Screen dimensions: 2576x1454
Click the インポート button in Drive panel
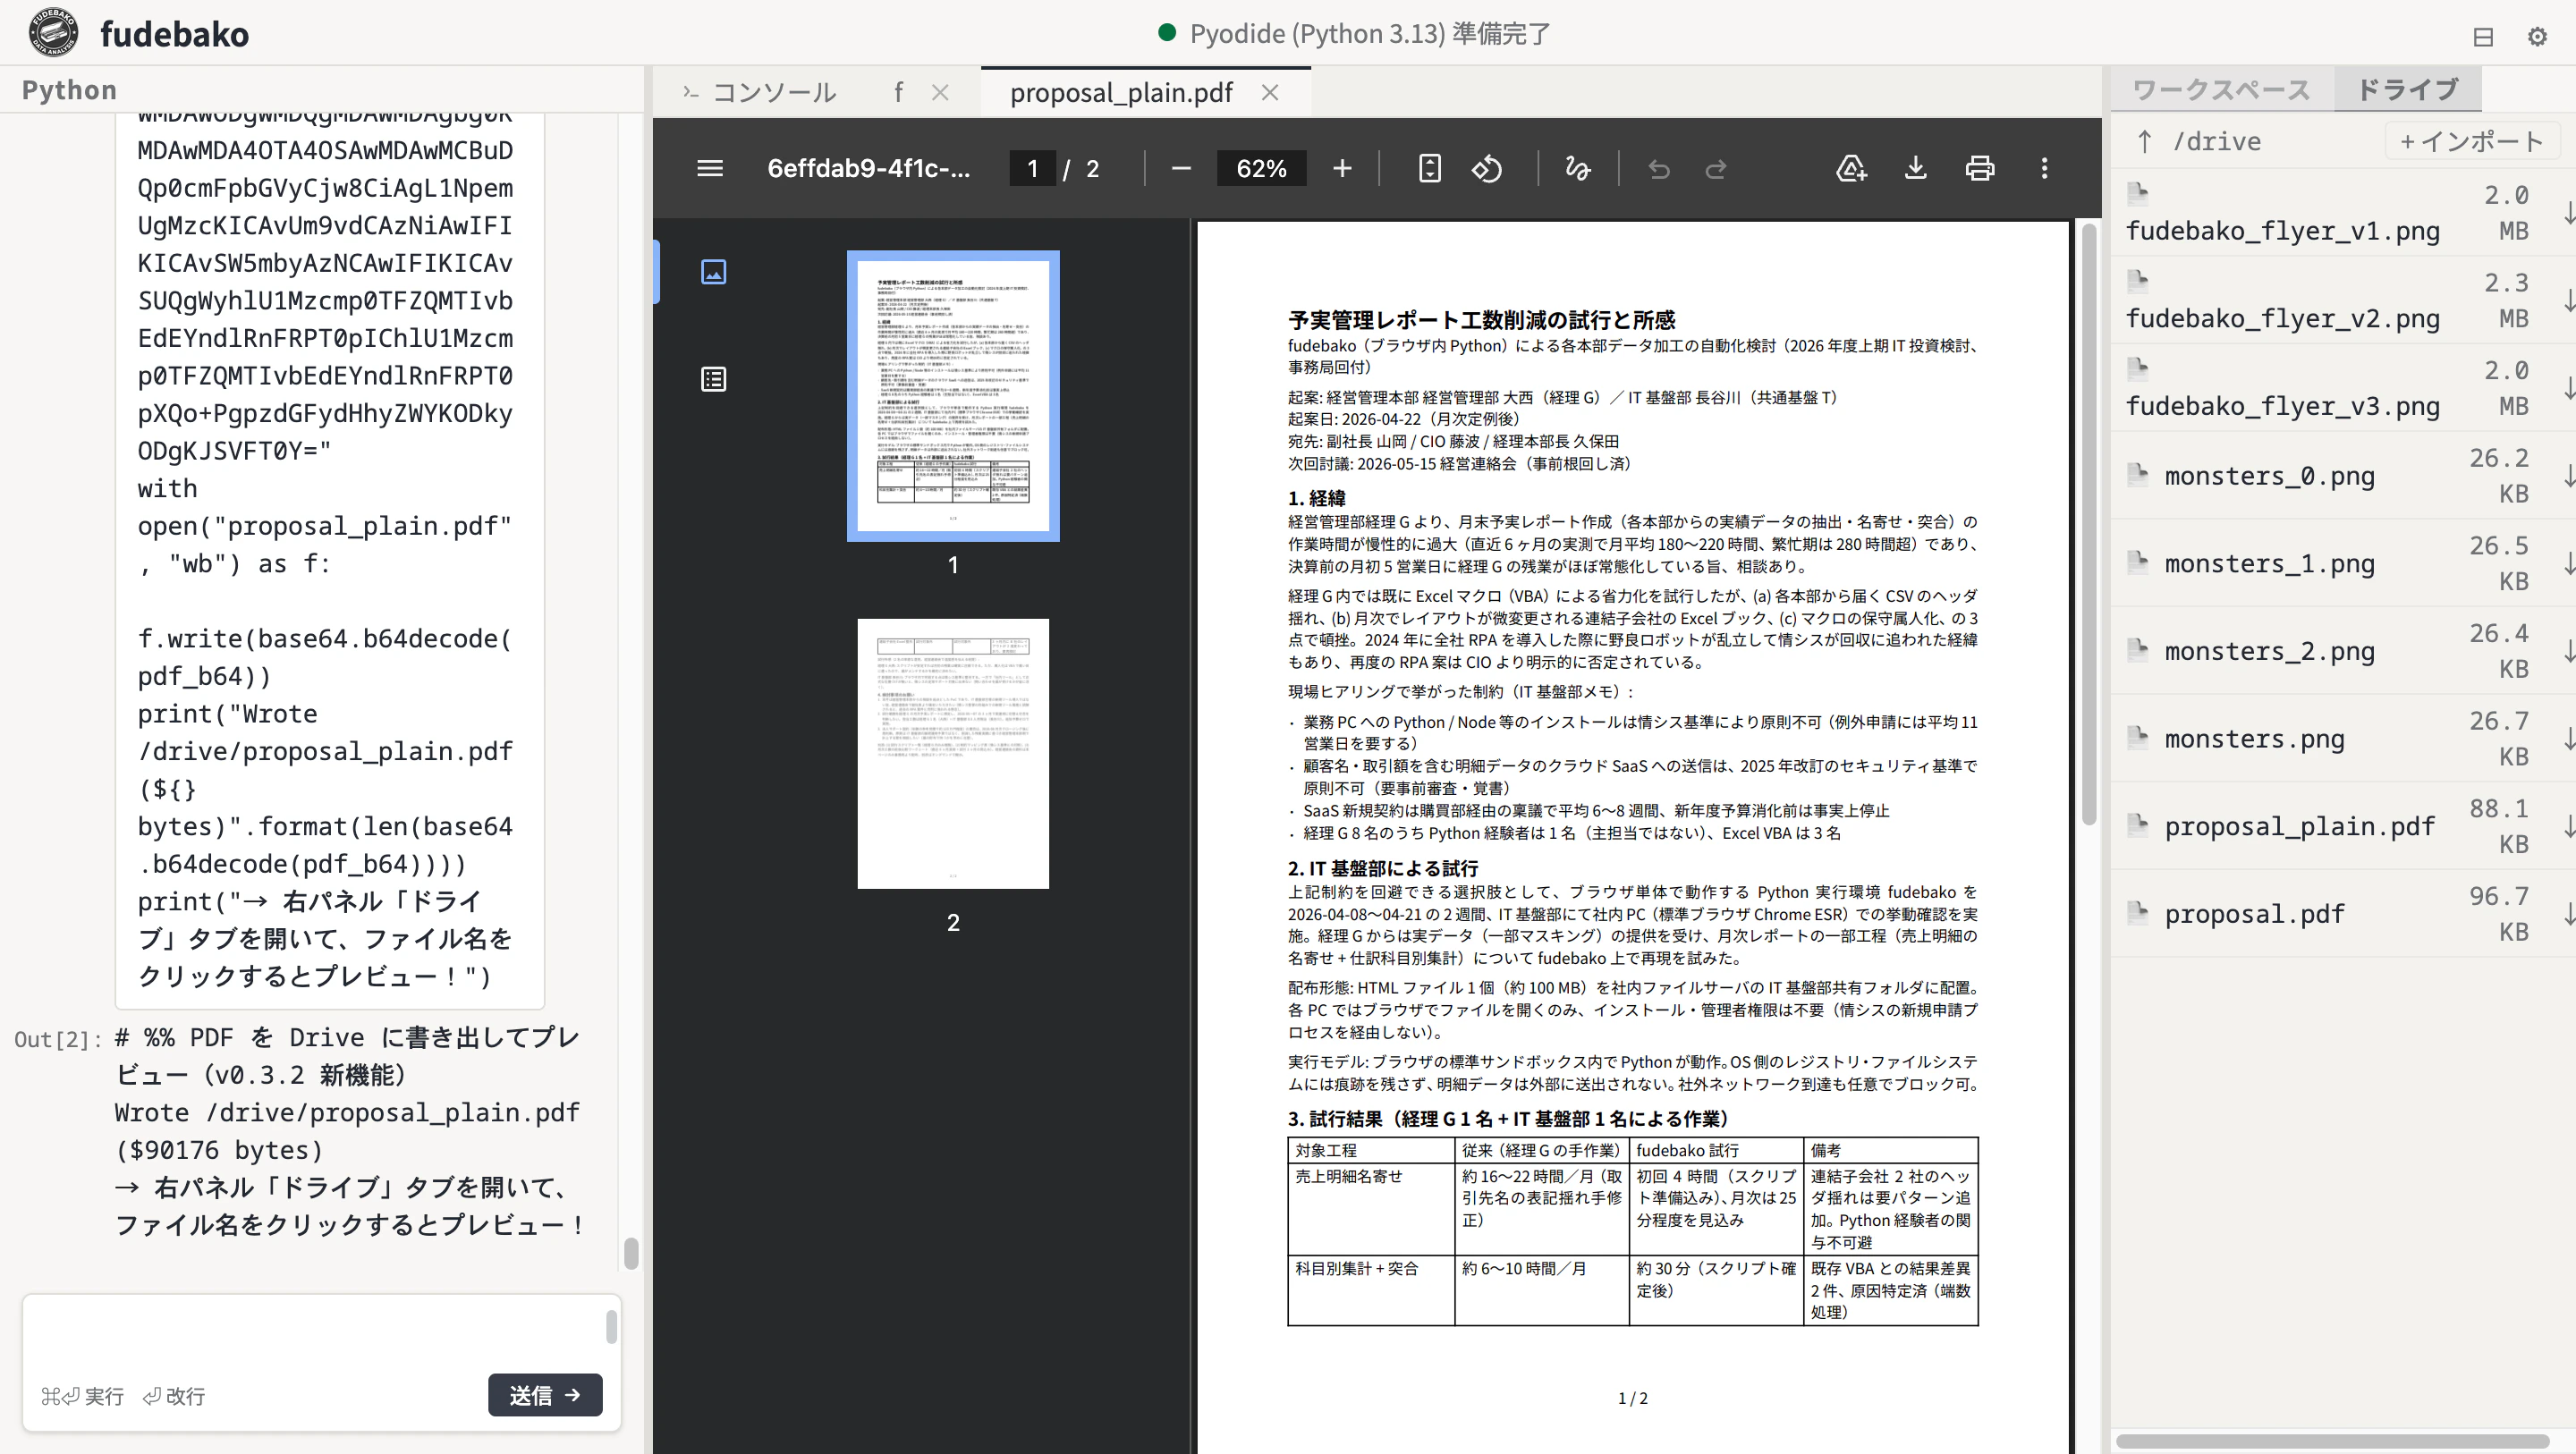pos(2472,141)
